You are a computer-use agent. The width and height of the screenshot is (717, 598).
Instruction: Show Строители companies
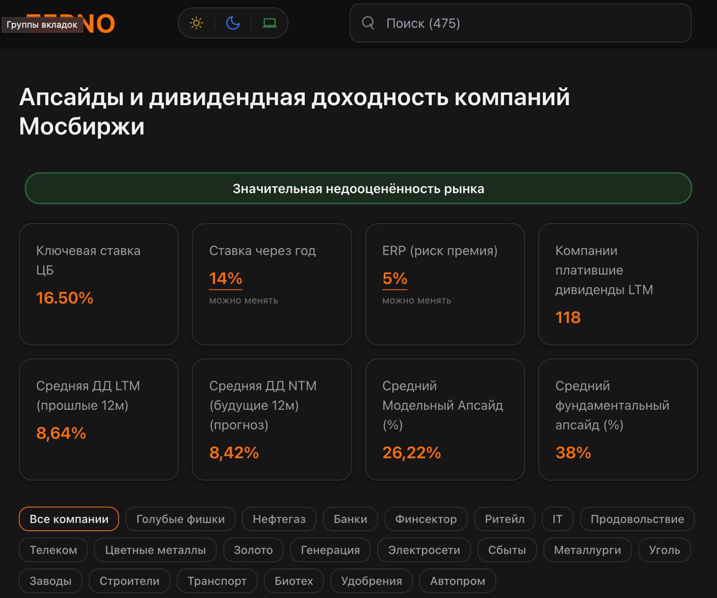click(x=129, y=581)
